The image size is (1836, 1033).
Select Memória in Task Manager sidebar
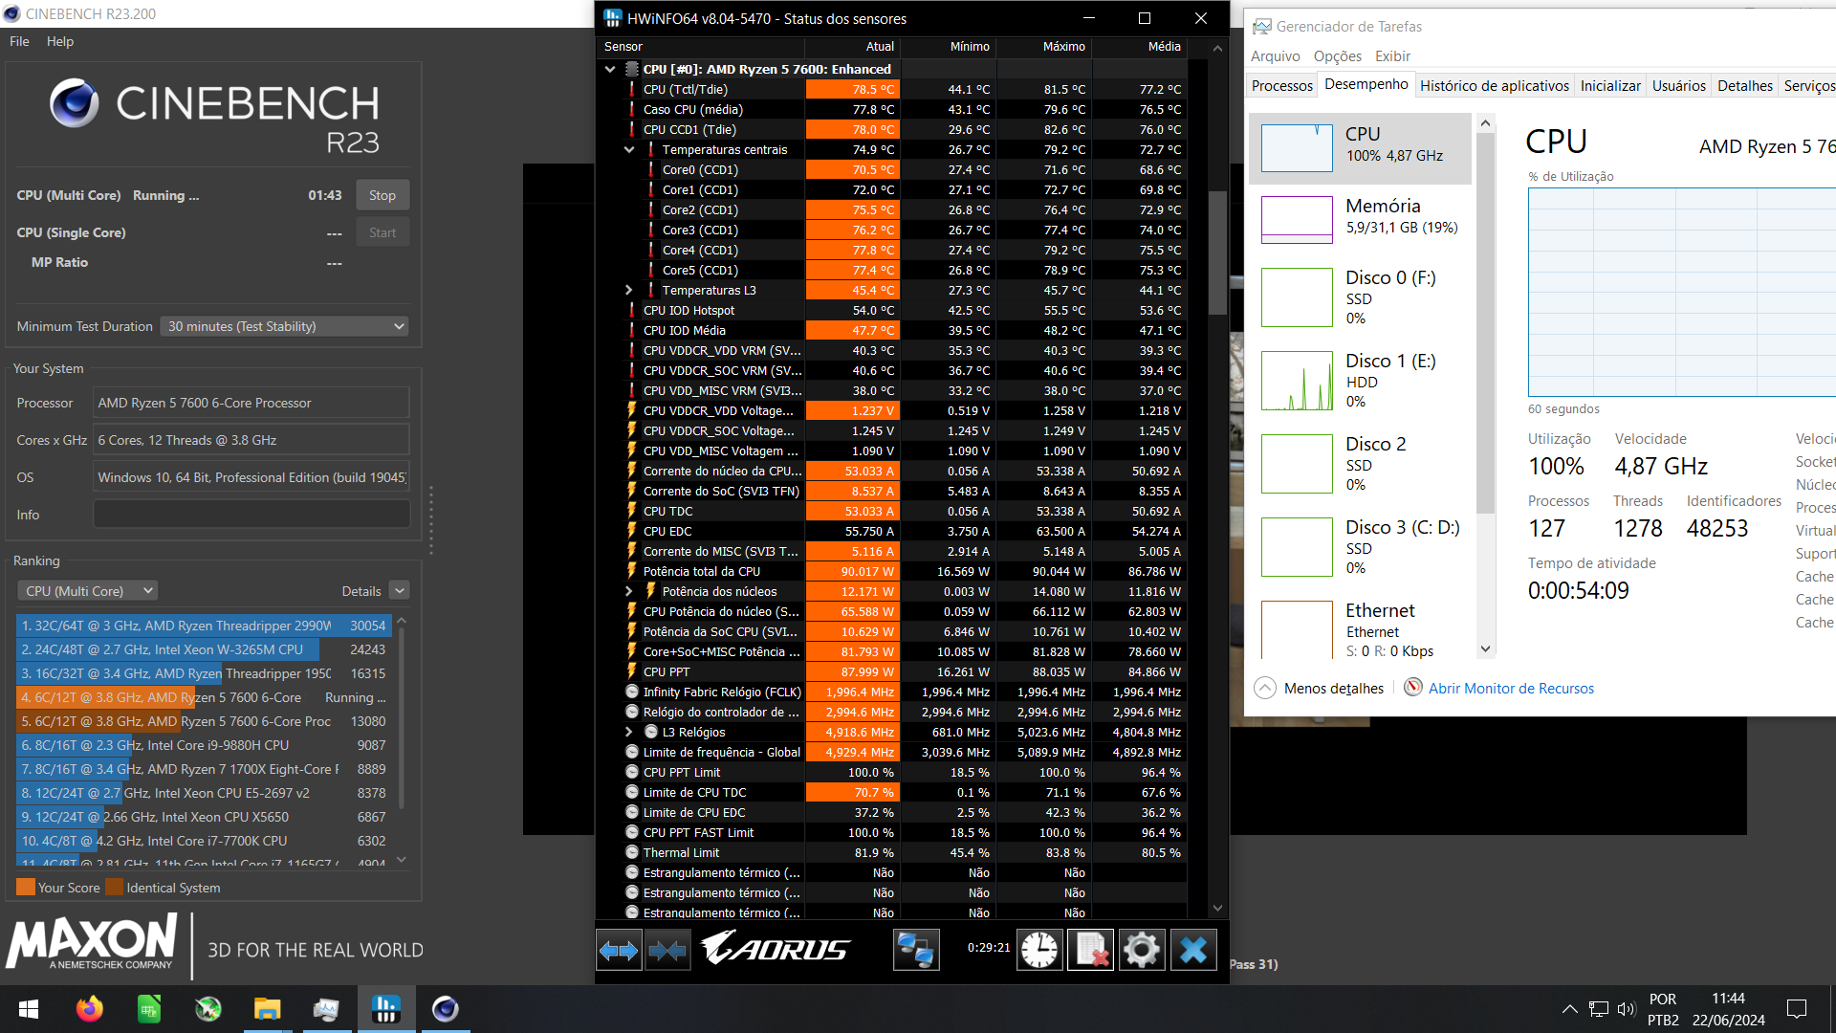(x=1361, y=218)
